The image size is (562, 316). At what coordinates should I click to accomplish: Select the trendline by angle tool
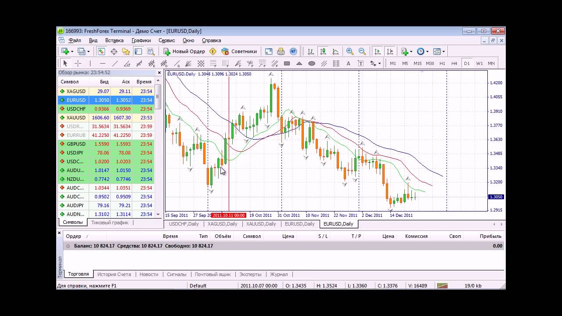[127, 63]
